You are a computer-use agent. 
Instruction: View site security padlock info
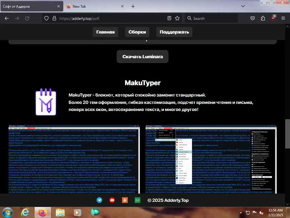pyautogui.click(x=54, y=18)
